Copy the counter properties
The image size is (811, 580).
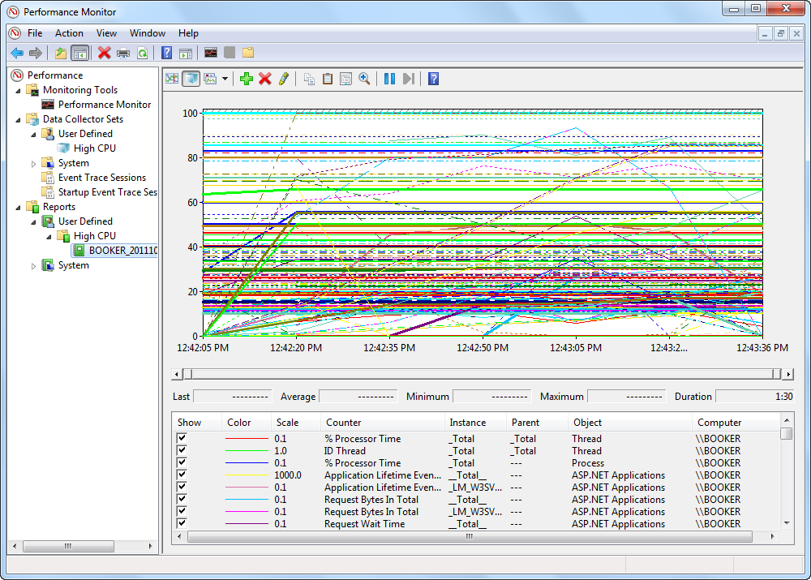pos(310,78)
